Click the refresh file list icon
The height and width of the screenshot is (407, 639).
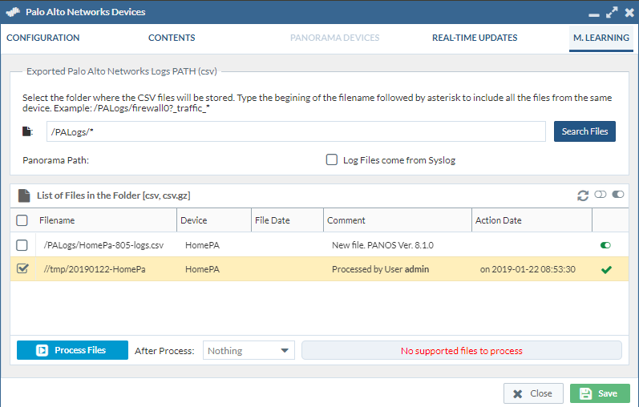tap(583, 195)
